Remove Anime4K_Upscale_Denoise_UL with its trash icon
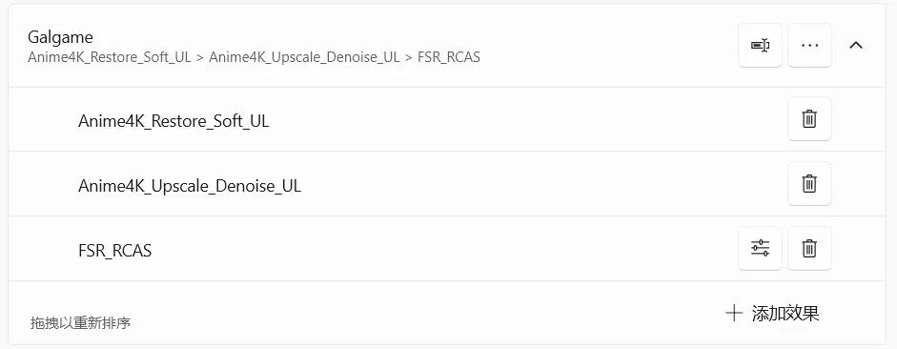The height and width of the screenshot is (349, 897). pos(809,184)
